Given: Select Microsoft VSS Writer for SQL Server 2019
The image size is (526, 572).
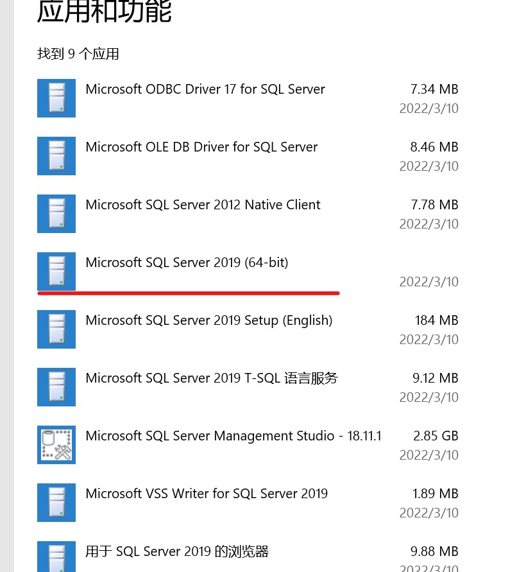Looking at the screenshot, I should click(207, 494).
